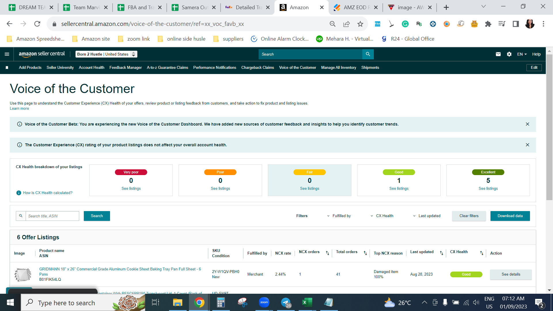The height and width of the screenshot is (311, 553).
Task: Open Zoom from the taskbar
Action: click(x=264, y=302)
